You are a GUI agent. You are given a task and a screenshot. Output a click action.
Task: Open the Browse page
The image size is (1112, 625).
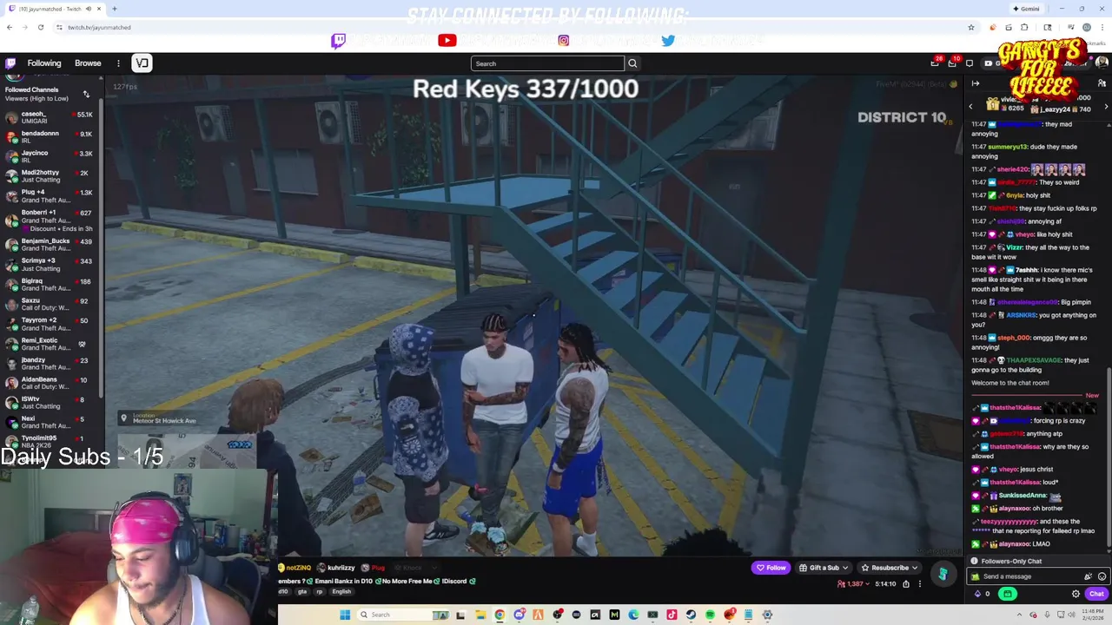point(88,63)
